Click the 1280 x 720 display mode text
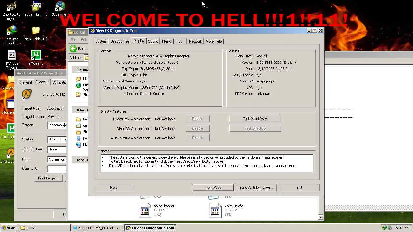This screenshot has width=413, height=232. (x=159, y=88)
